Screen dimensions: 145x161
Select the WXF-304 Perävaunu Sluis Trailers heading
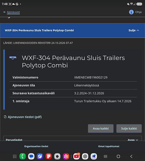pos(73,62)
